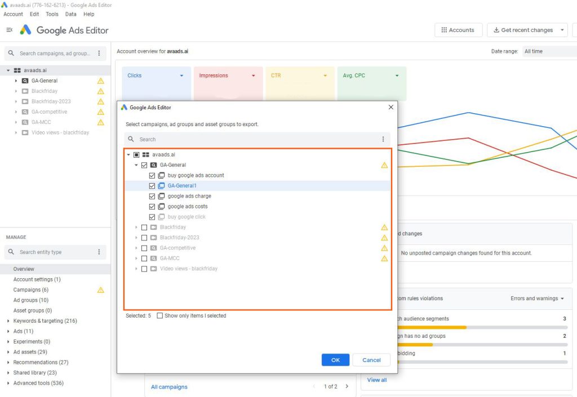Click the dialog warning icon for Blackfriday
The width and height of the screenshot is (577, 397).
click(384, 227)
